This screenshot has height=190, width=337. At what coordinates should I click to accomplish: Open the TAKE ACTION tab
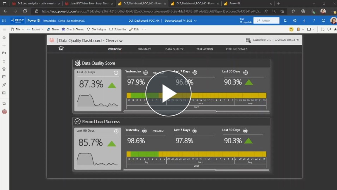coord(205,49)
